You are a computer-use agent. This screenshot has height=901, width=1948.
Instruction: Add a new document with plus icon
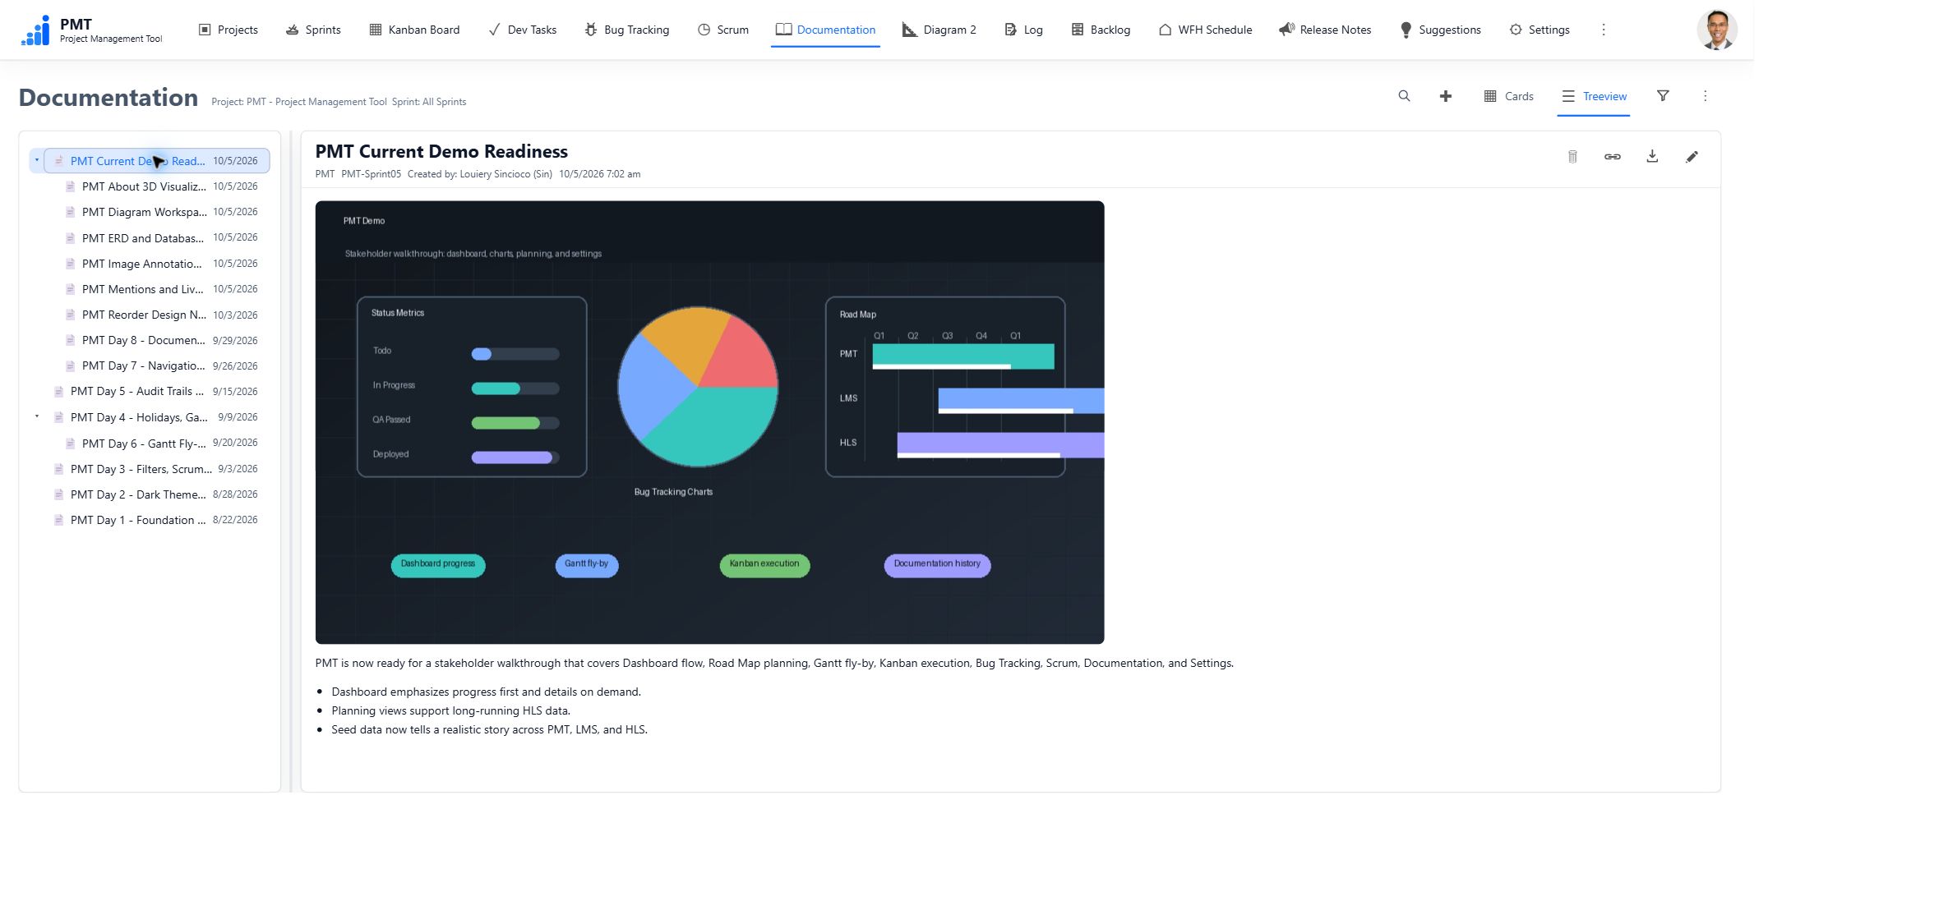[1445, 96]
